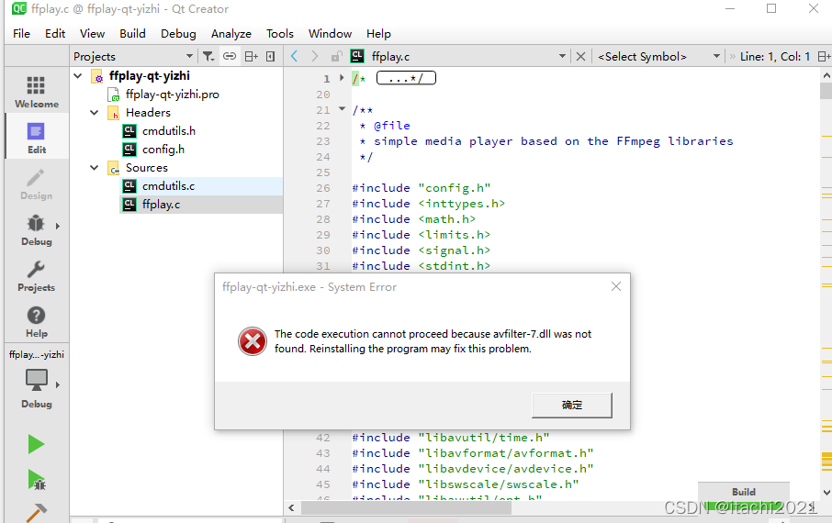Split the editor view
This screenshot has height=523, width=832.
tap(824, 56)
